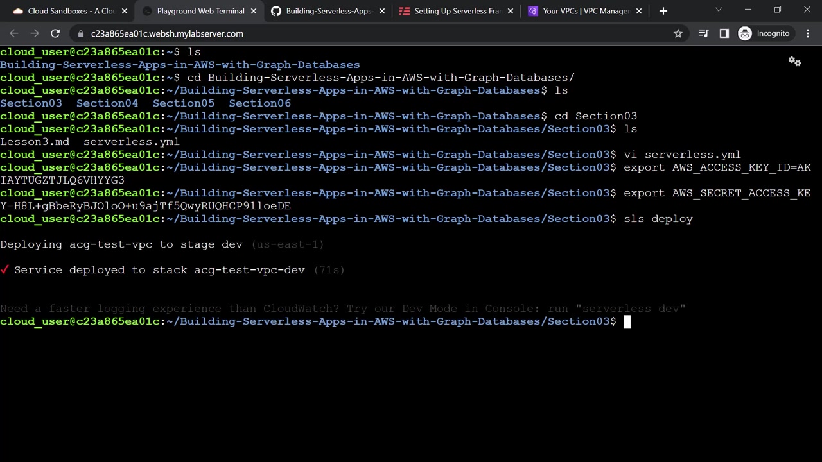The image size is (822, 462).
Task: Click the '(us-east-1)' region text
Action: click(x=288, y=244)
